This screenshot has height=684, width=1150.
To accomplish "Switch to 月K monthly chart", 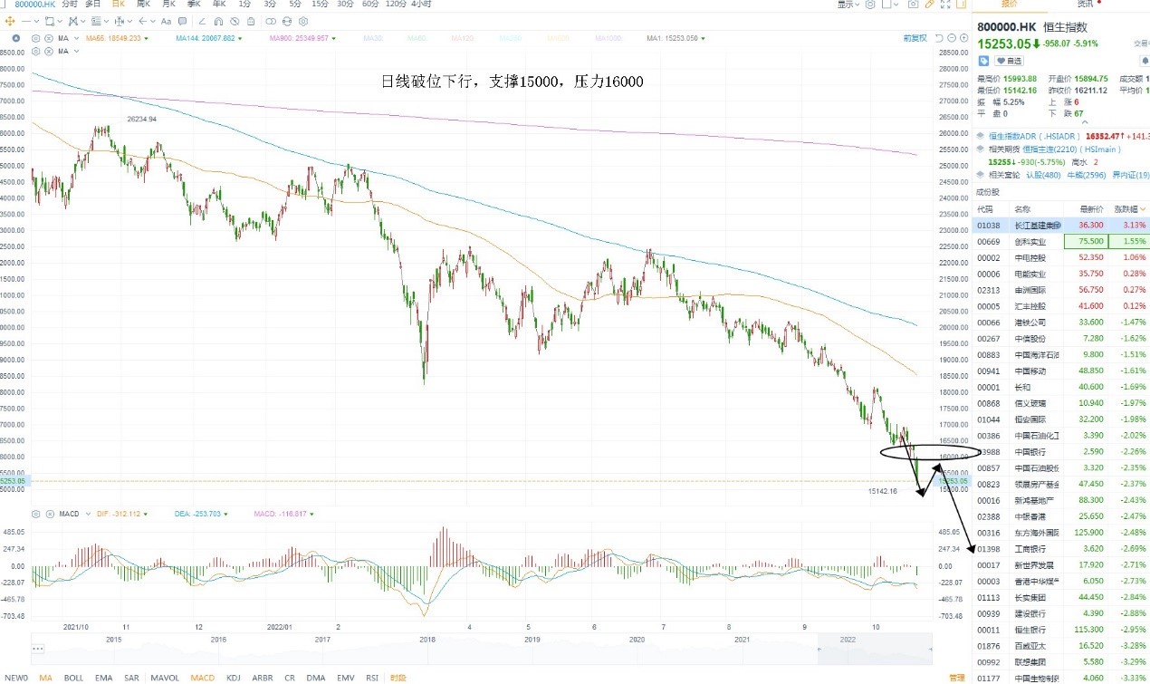I will pyautogui.click(x=168, y=5).
